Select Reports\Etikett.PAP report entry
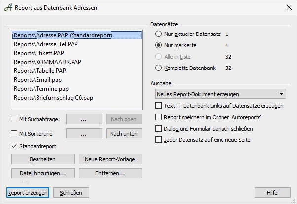Viewport: 297px width, 204px height. (39, 53)
